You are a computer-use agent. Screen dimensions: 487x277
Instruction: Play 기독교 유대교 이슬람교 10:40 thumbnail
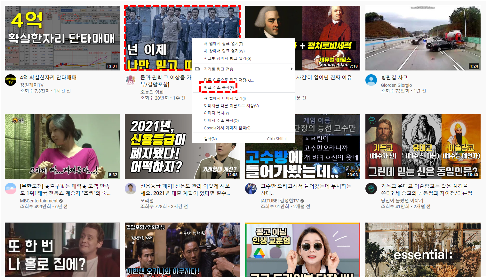[x=423, y=146]
